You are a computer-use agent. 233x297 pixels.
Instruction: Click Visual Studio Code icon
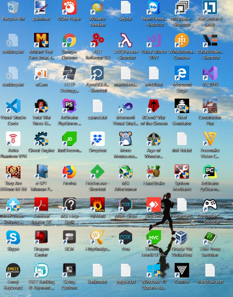tap(13, 106)
